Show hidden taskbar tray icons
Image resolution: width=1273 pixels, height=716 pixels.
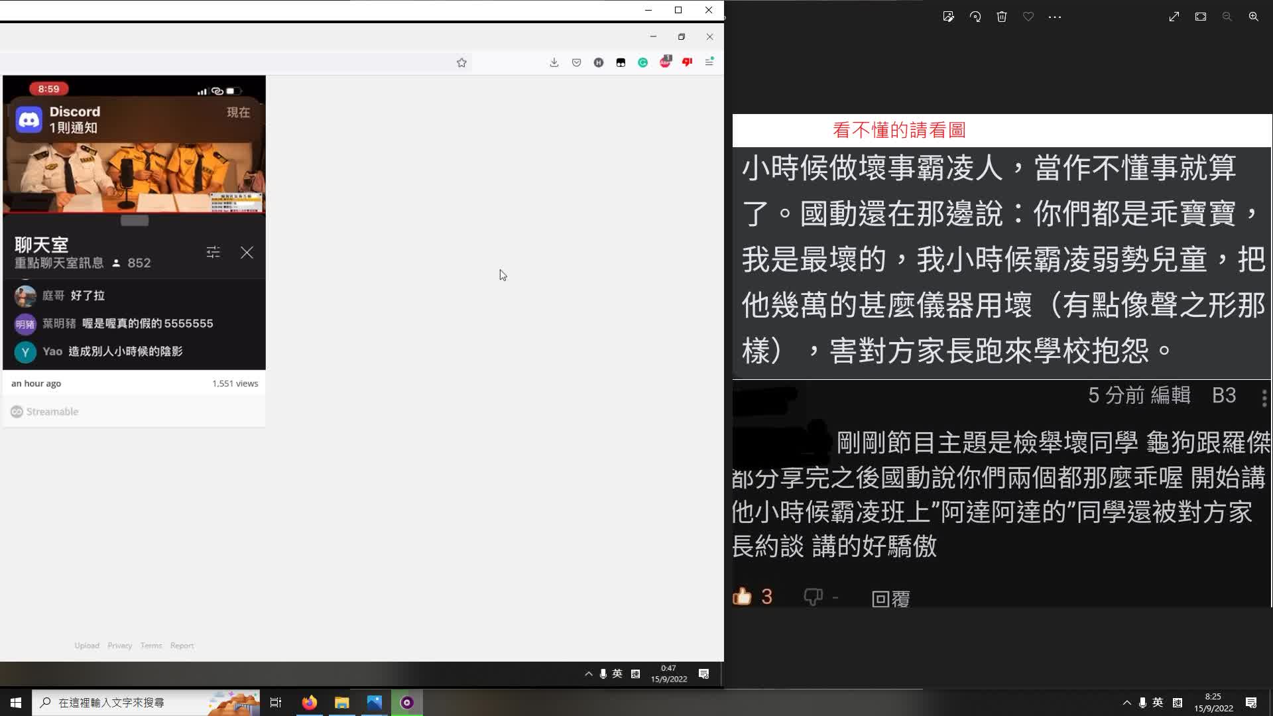click(x=1127, y=703)
